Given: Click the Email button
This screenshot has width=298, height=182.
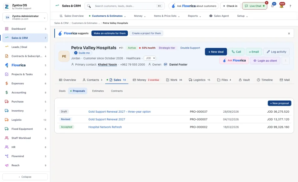Looking at the screenshot, I should (x=254, y=52).
